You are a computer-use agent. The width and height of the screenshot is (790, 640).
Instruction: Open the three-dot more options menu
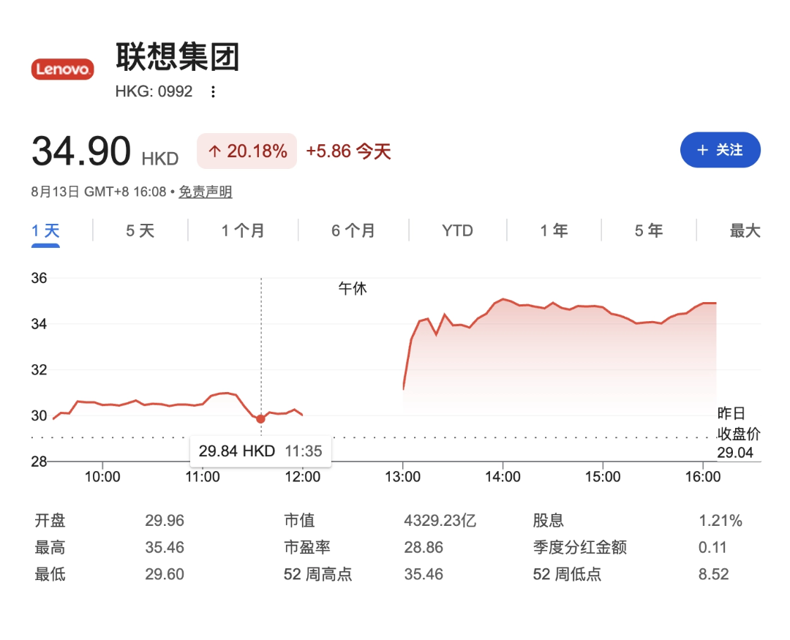213,91
